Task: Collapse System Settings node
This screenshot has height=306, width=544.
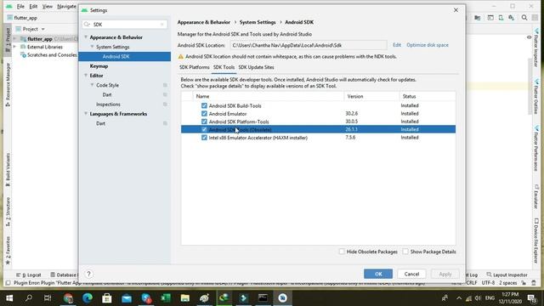Action: (92, 47)
